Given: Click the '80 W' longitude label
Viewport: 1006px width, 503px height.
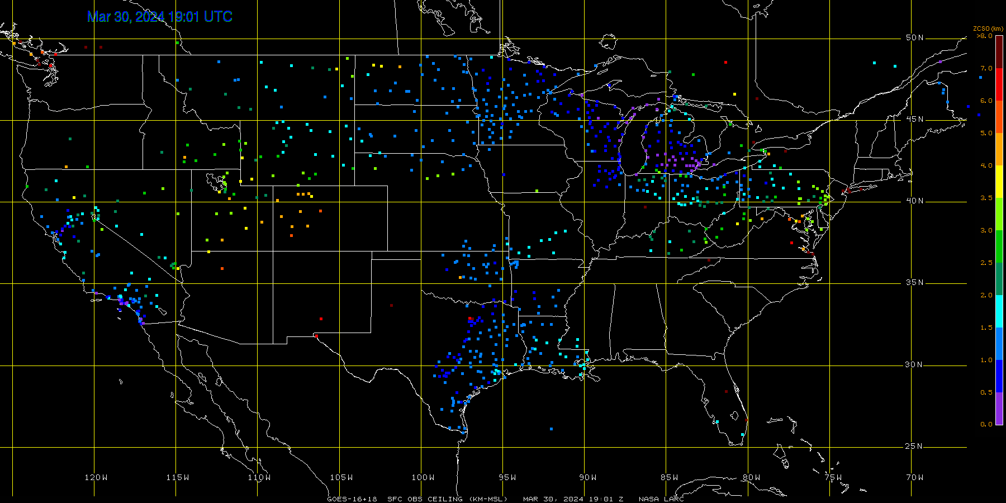Looking at the screenshot, I should point(752,477).
